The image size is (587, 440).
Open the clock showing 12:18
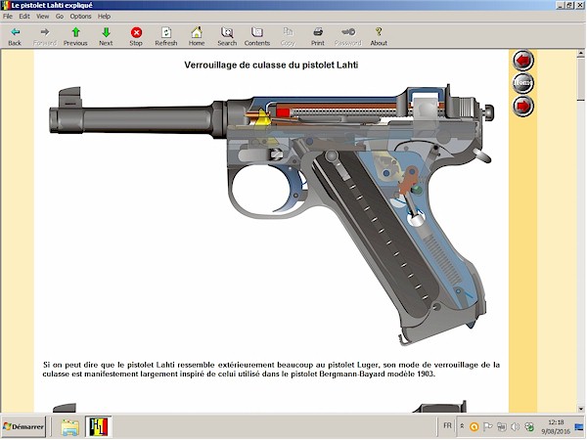[556, 426]
